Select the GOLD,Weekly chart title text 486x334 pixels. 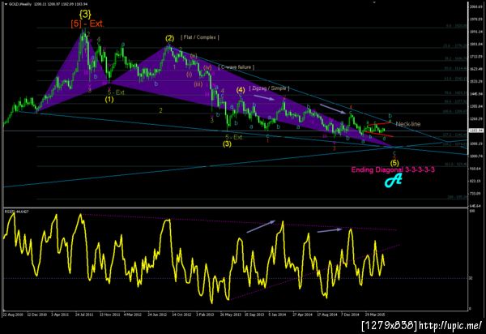tap(20, 5)
